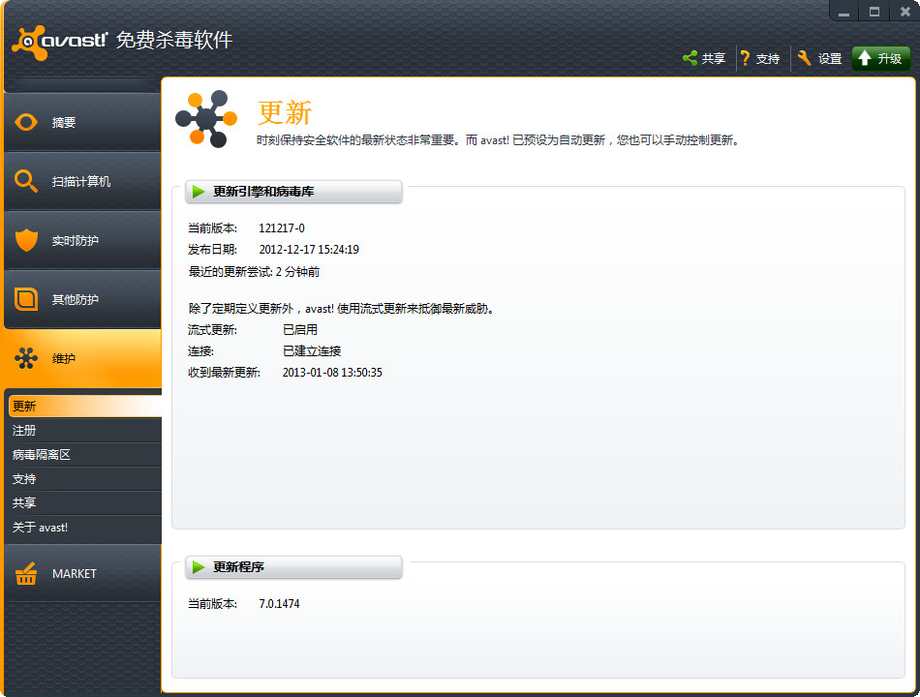Click the program version 7.0.1474

pos(279,604)
